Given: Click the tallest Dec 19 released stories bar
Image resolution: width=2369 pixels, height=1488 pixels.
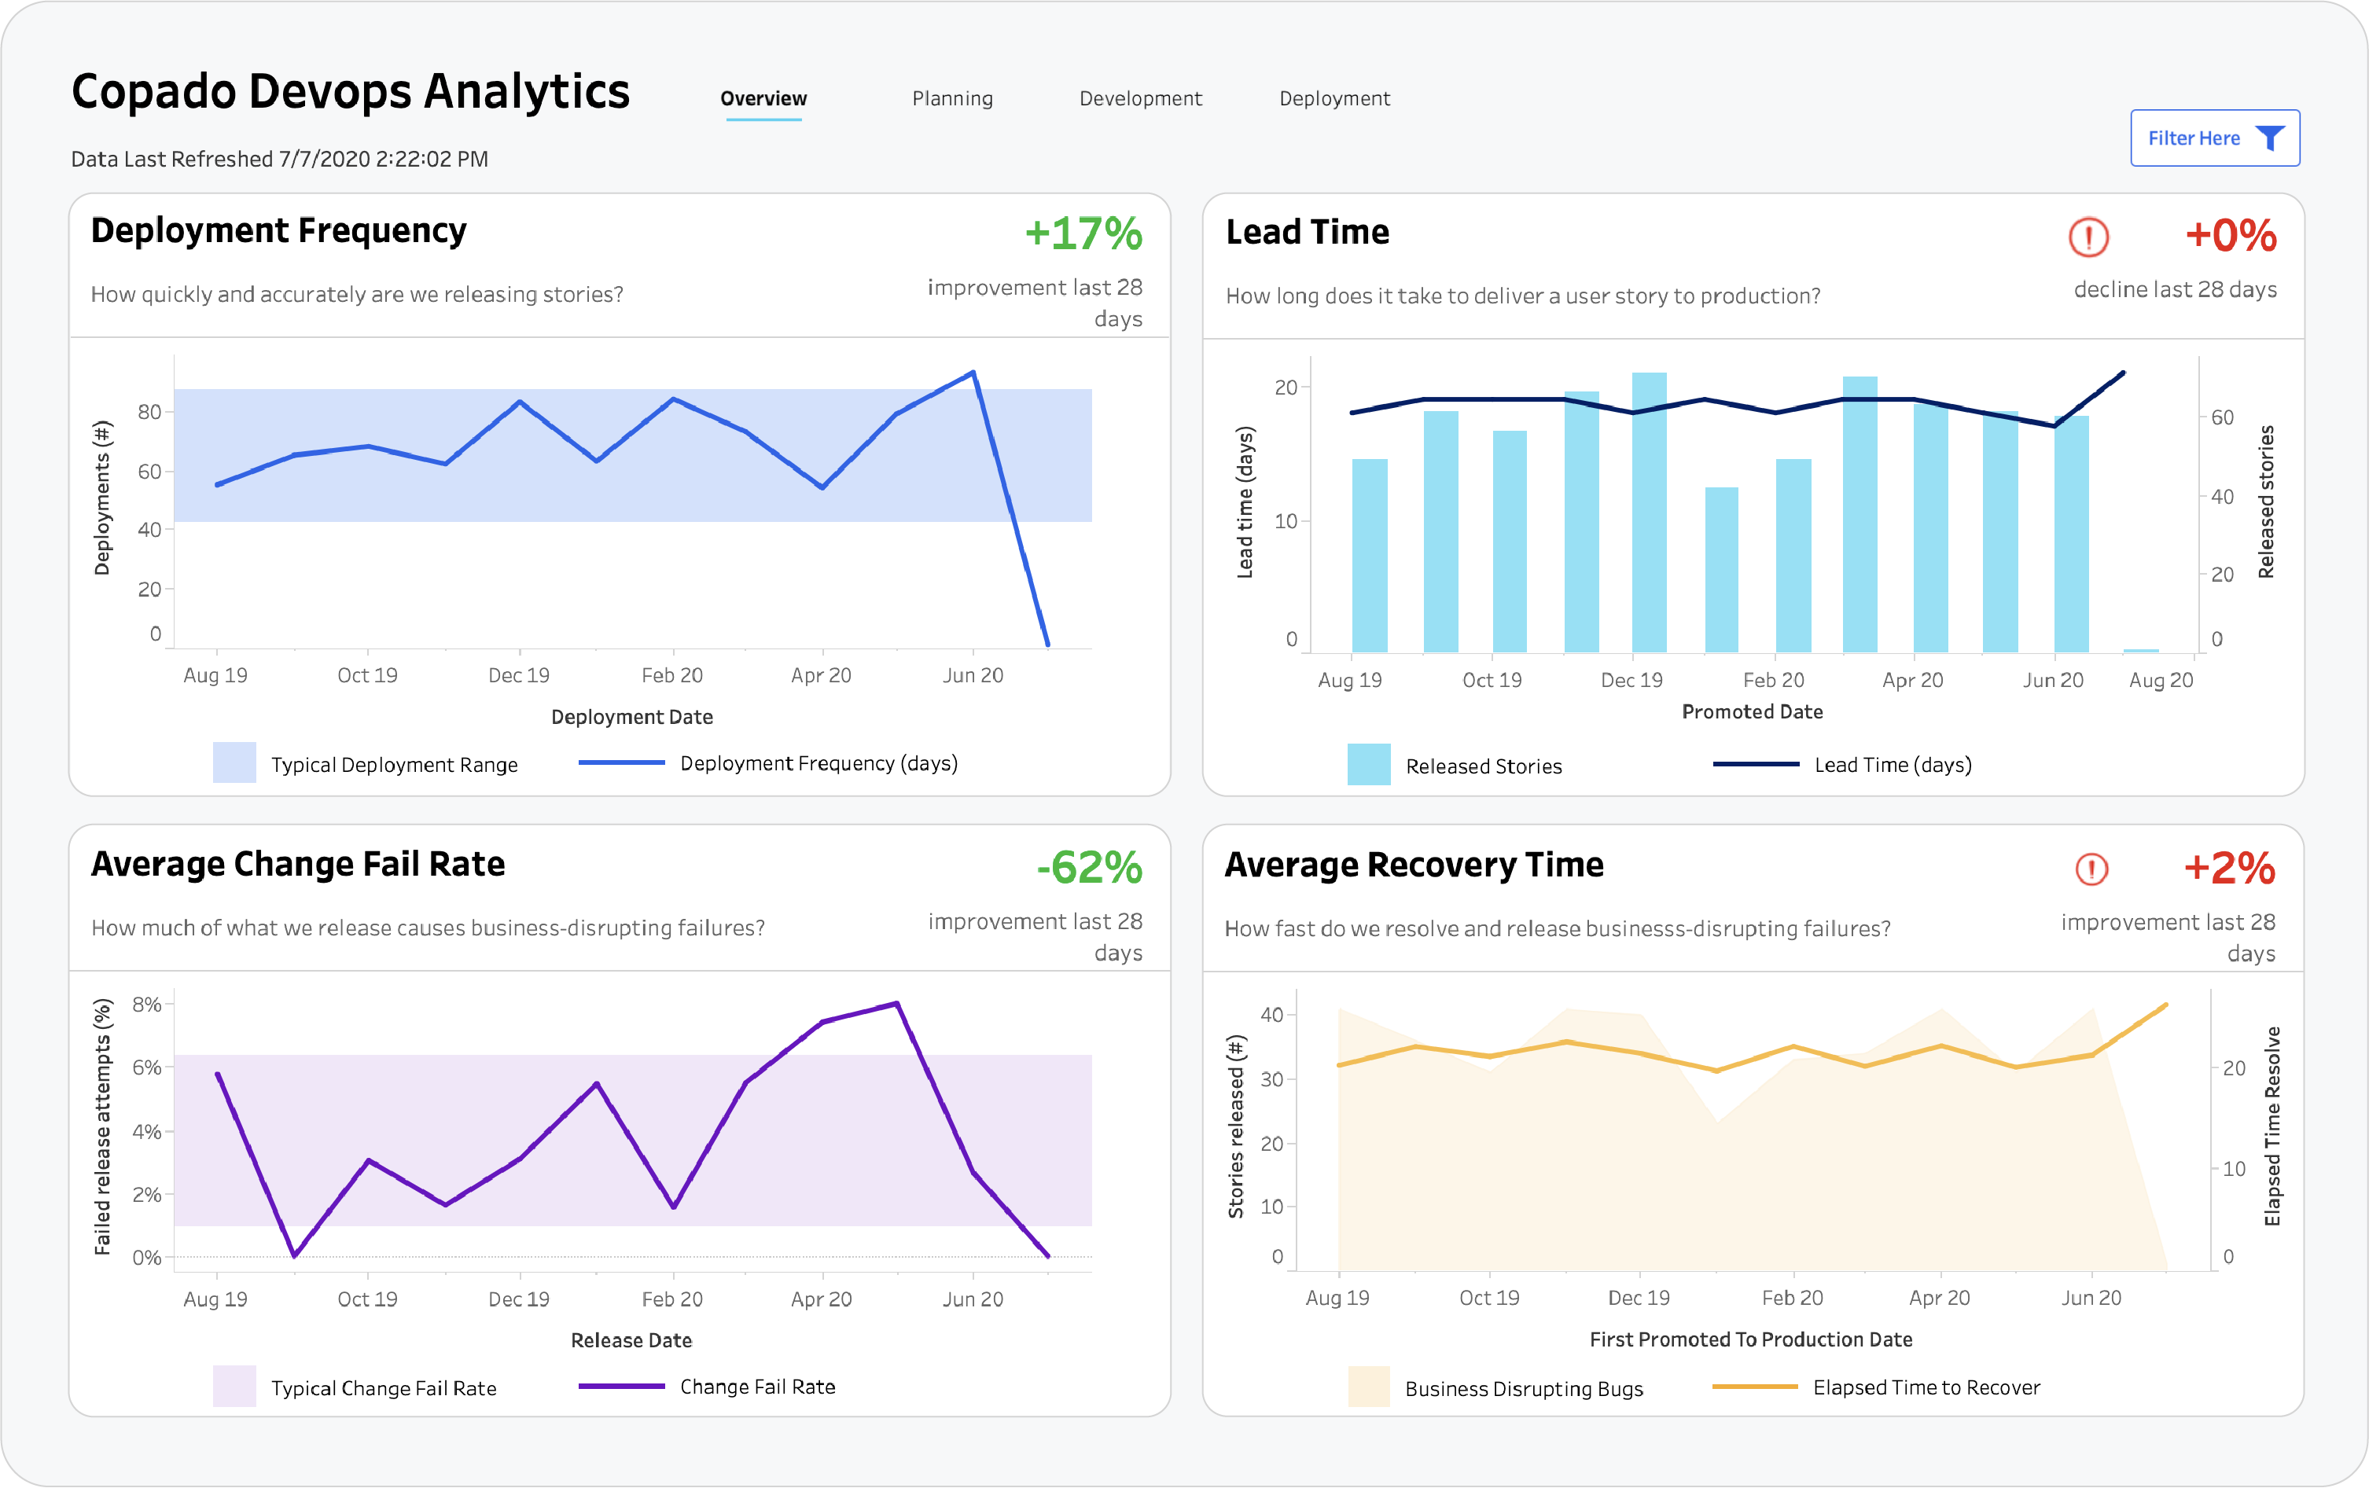Looking at the screenshot, I should click(1649, 512).
